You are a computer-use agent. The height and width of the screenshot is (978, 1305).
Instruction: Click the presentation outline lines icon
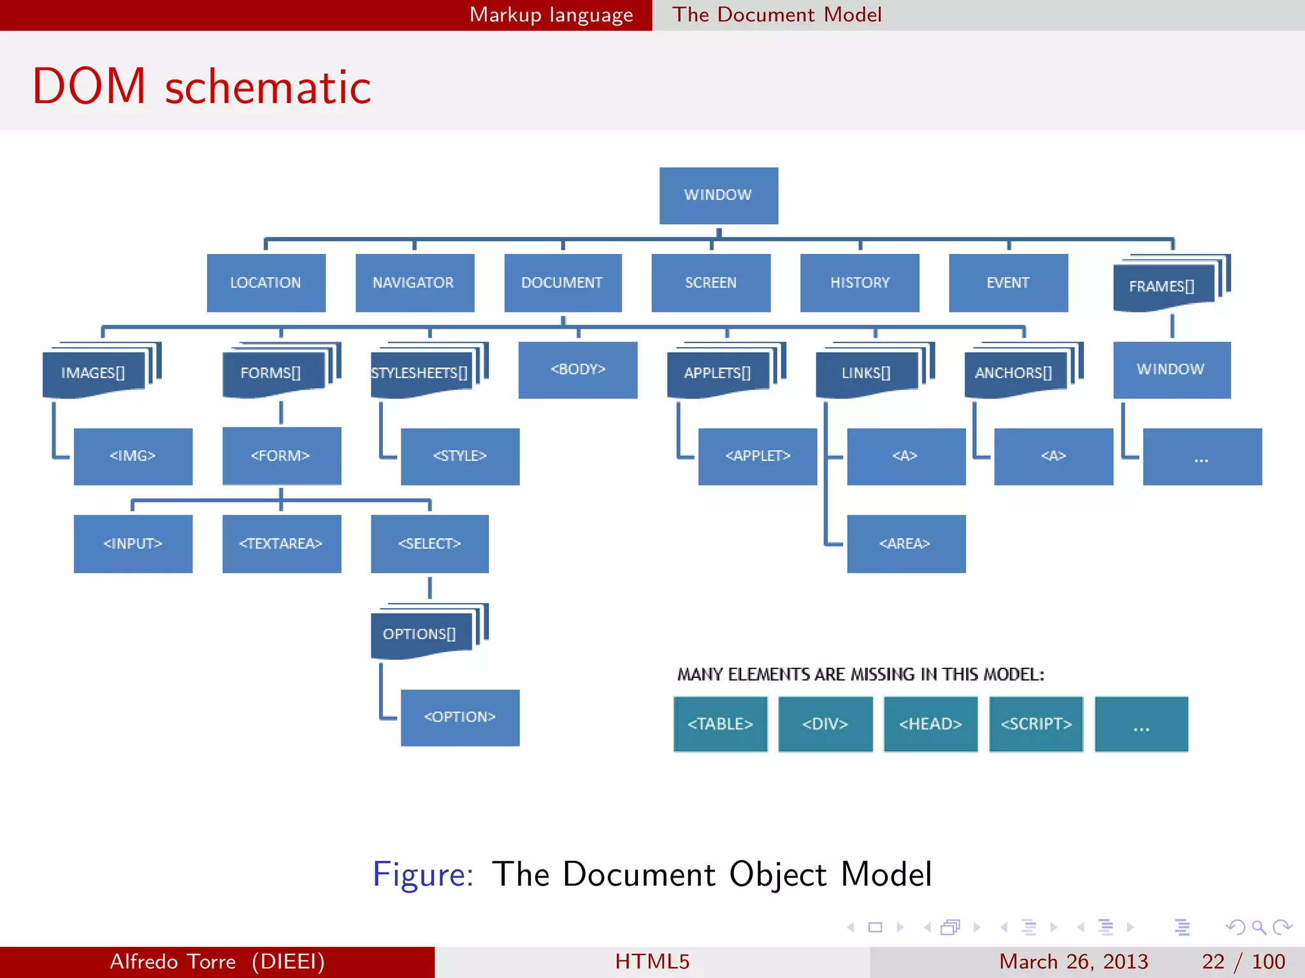1182,927
